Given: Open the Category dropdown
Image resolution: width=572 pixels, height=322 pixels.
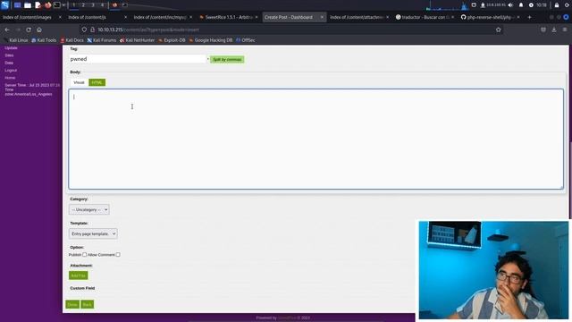Looking at the screenshot, I should click(x=89, y=209).
